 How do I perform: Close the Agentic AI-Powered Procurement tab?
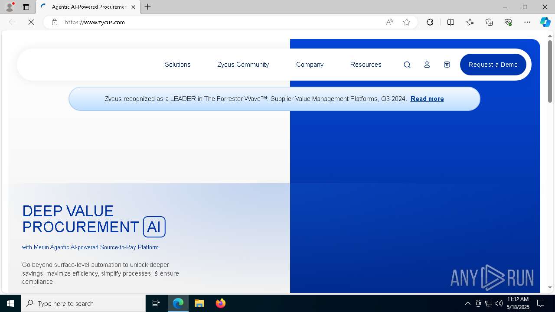tap(133, 7)
